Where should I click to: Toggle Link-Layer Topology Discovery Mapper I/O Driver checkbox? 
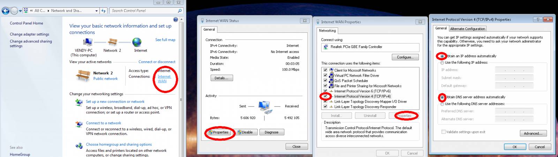[325, 101]
